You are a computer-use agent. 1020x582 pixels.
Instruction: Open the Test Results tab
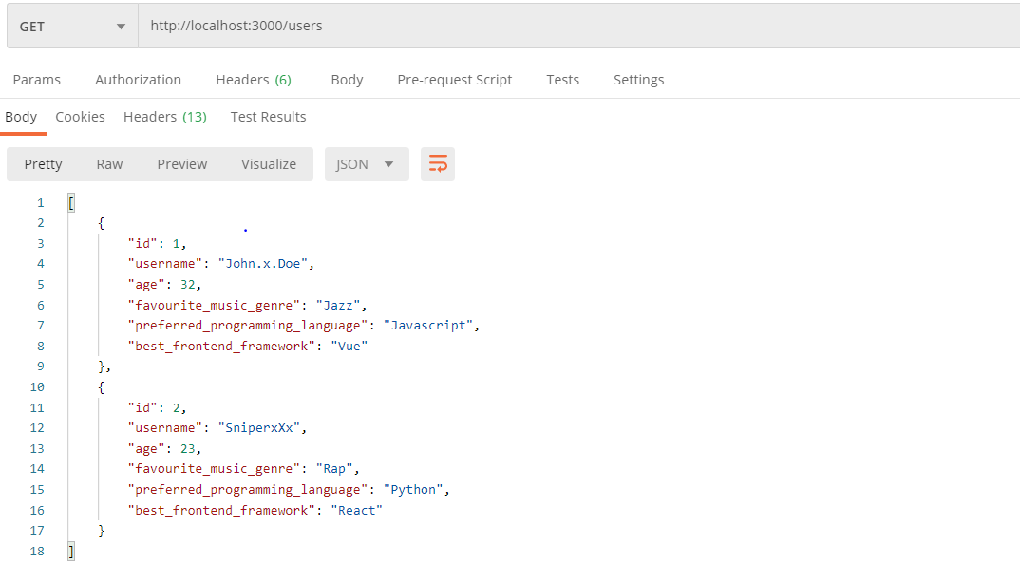pyautogui.click(x=268, y=116)
